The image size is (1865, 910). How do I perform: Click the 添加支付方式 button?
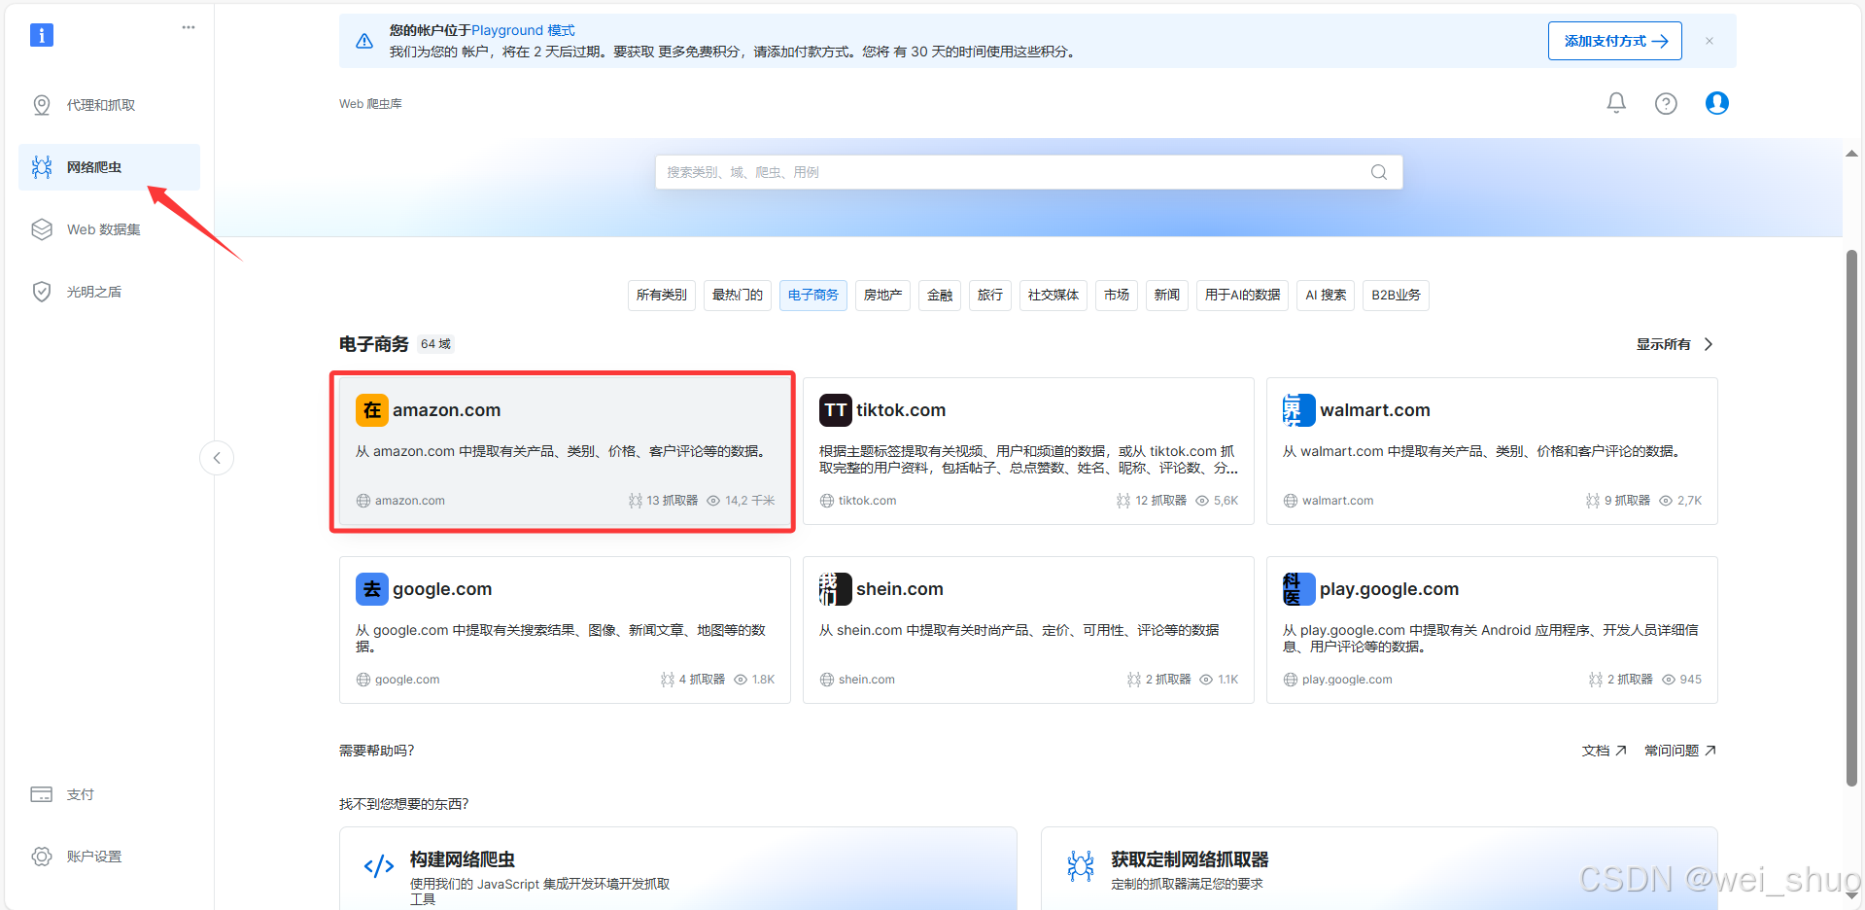1613,40
